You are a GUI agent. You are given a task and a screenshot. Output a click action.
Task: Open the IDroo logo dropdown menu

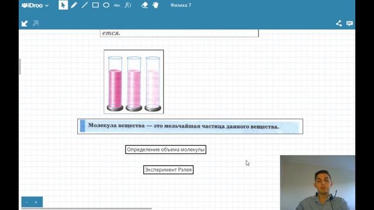click(35, 5)
